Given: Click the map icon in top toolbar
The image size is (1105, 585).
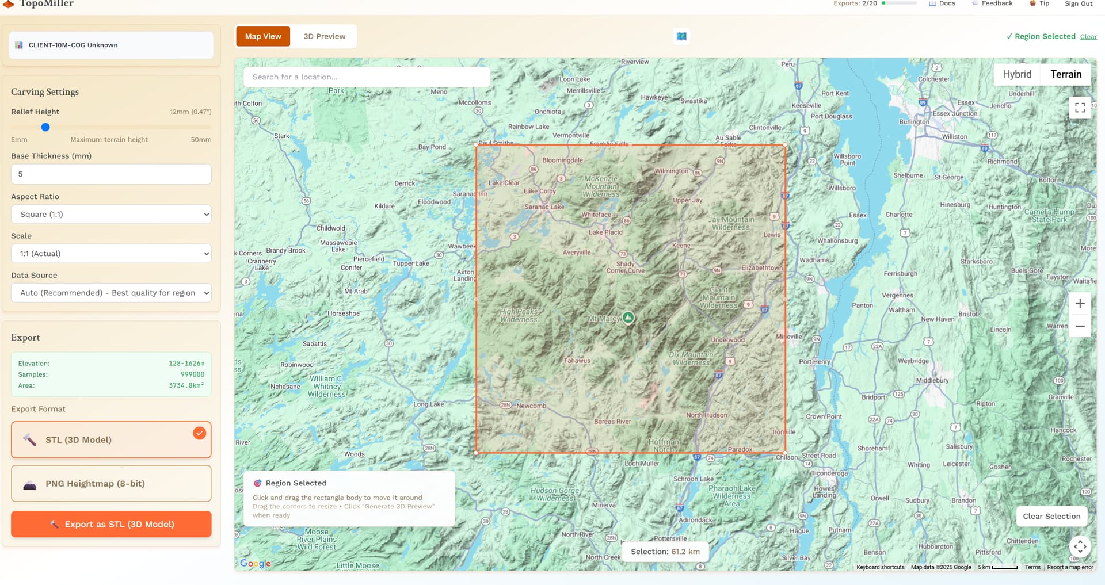Looking at the screenshot, I should point(681,36).
